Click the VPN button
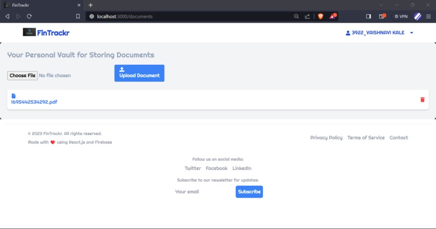This screenshot has height=229, width=436. click(x=401, y=16)
